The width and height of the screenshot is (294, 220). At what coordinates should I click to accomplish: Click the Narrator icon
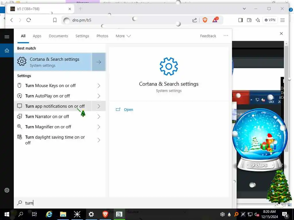19,116
